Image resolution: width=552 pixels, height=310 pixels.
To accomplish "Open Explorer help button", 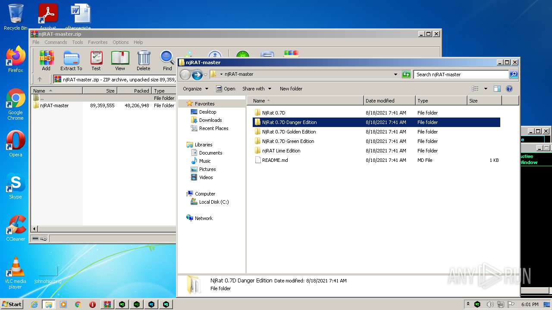I will click(x=509, y=89).
